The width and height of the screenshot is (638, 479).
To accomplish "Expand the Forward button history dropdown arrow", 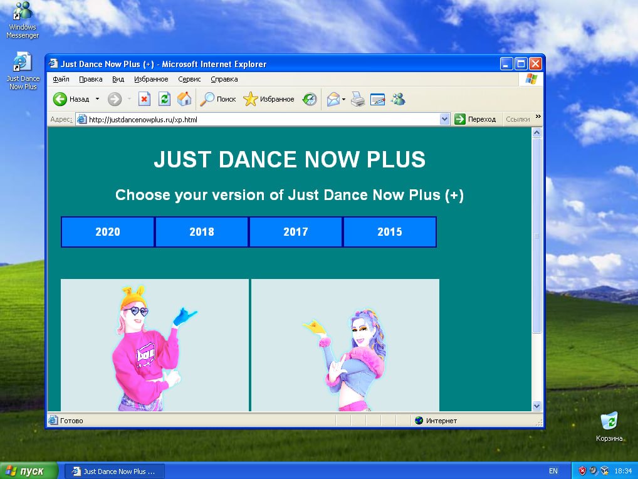I will pyautogui.click(x=129, y=99).
